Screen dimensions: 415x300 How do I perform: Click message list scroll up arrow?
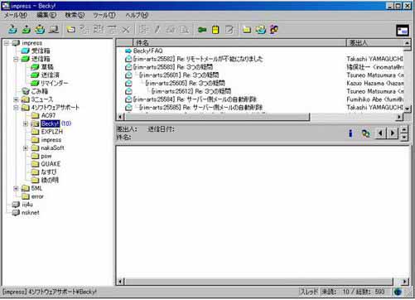[x=407, y=43]
